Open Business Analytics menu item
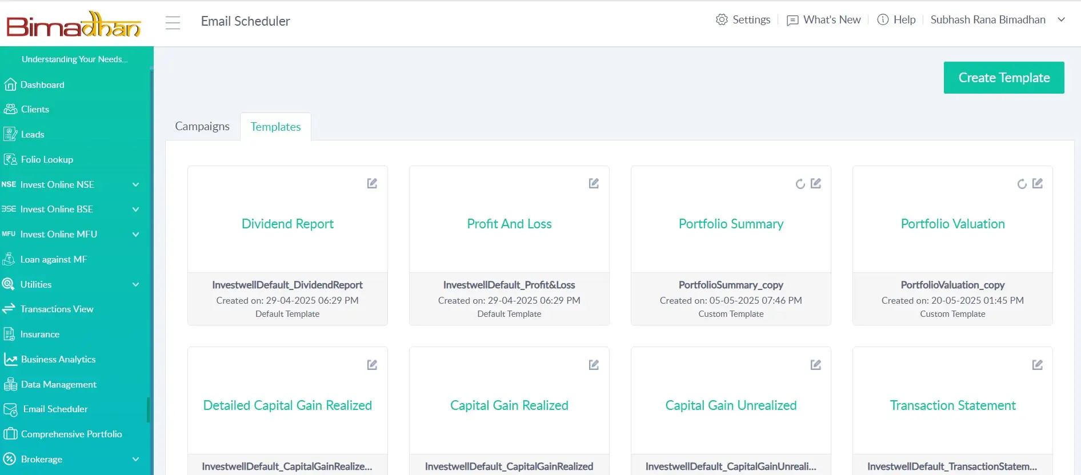 [x=58, y=359]
